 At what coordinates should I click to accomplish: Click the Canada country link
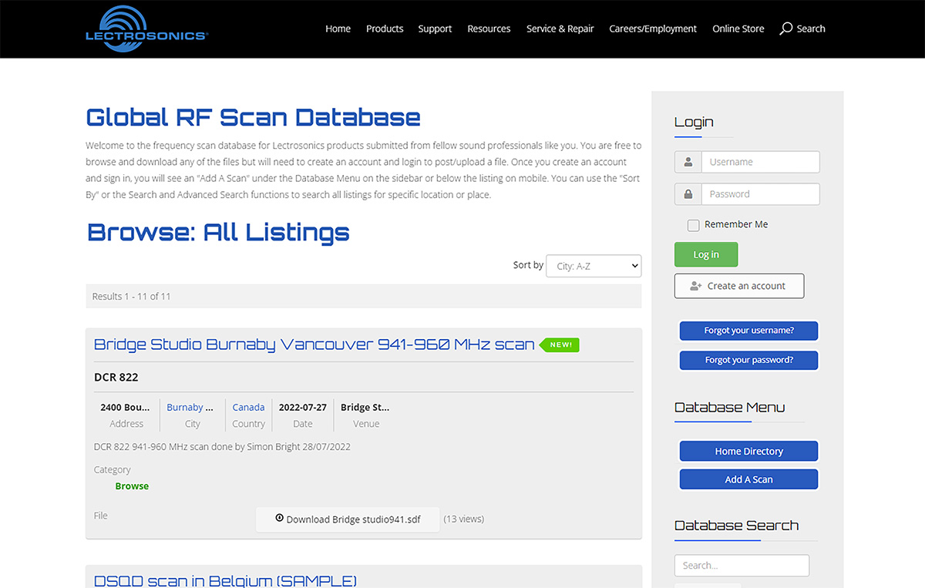tap(248, 407)
